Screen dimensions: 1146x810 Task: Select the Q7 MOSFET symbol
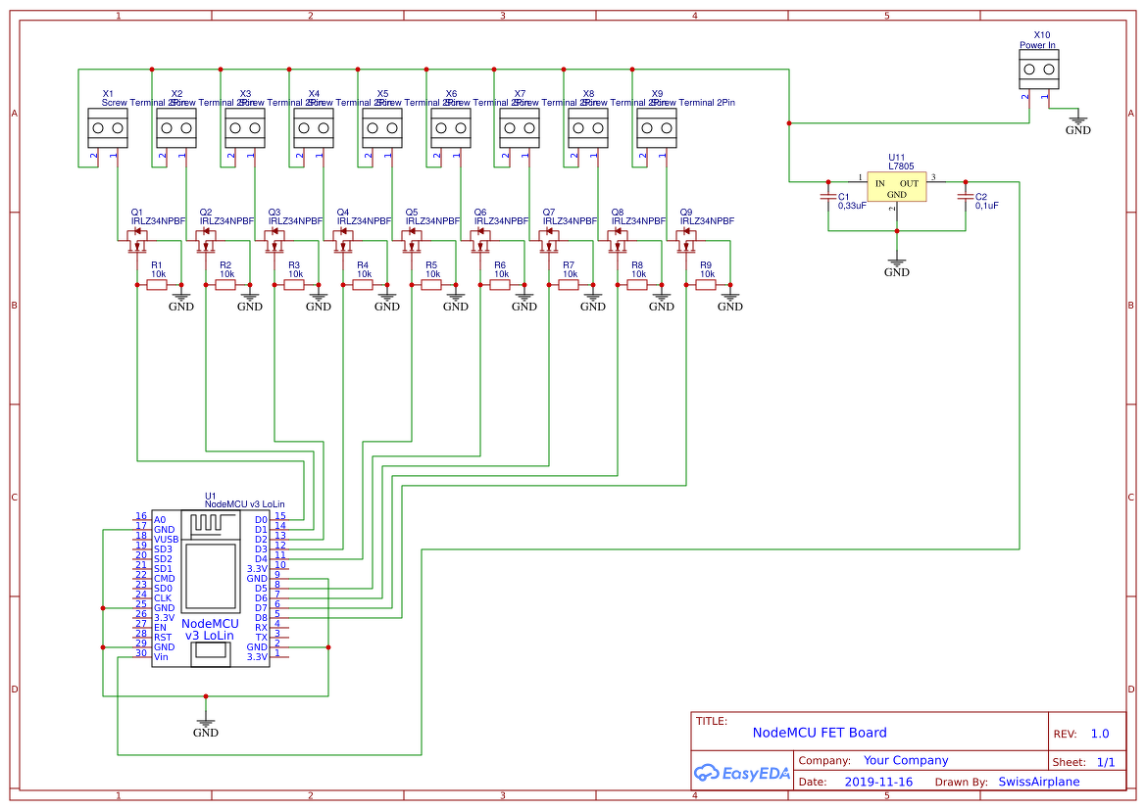pyautogui.click(x=549, y=240)
